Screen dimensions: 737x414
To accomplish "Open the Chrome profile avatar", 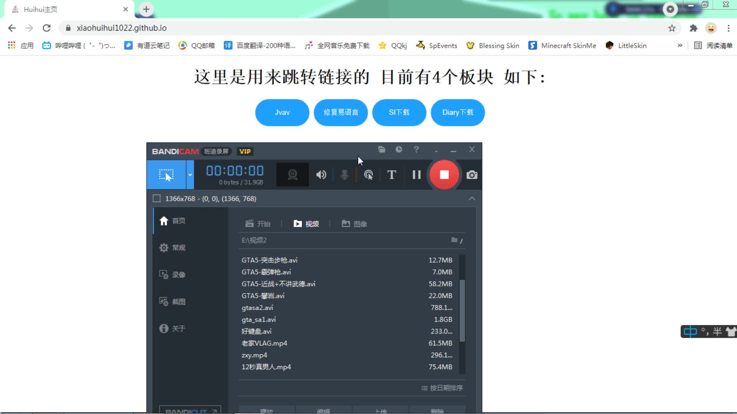I will point(711,28).
